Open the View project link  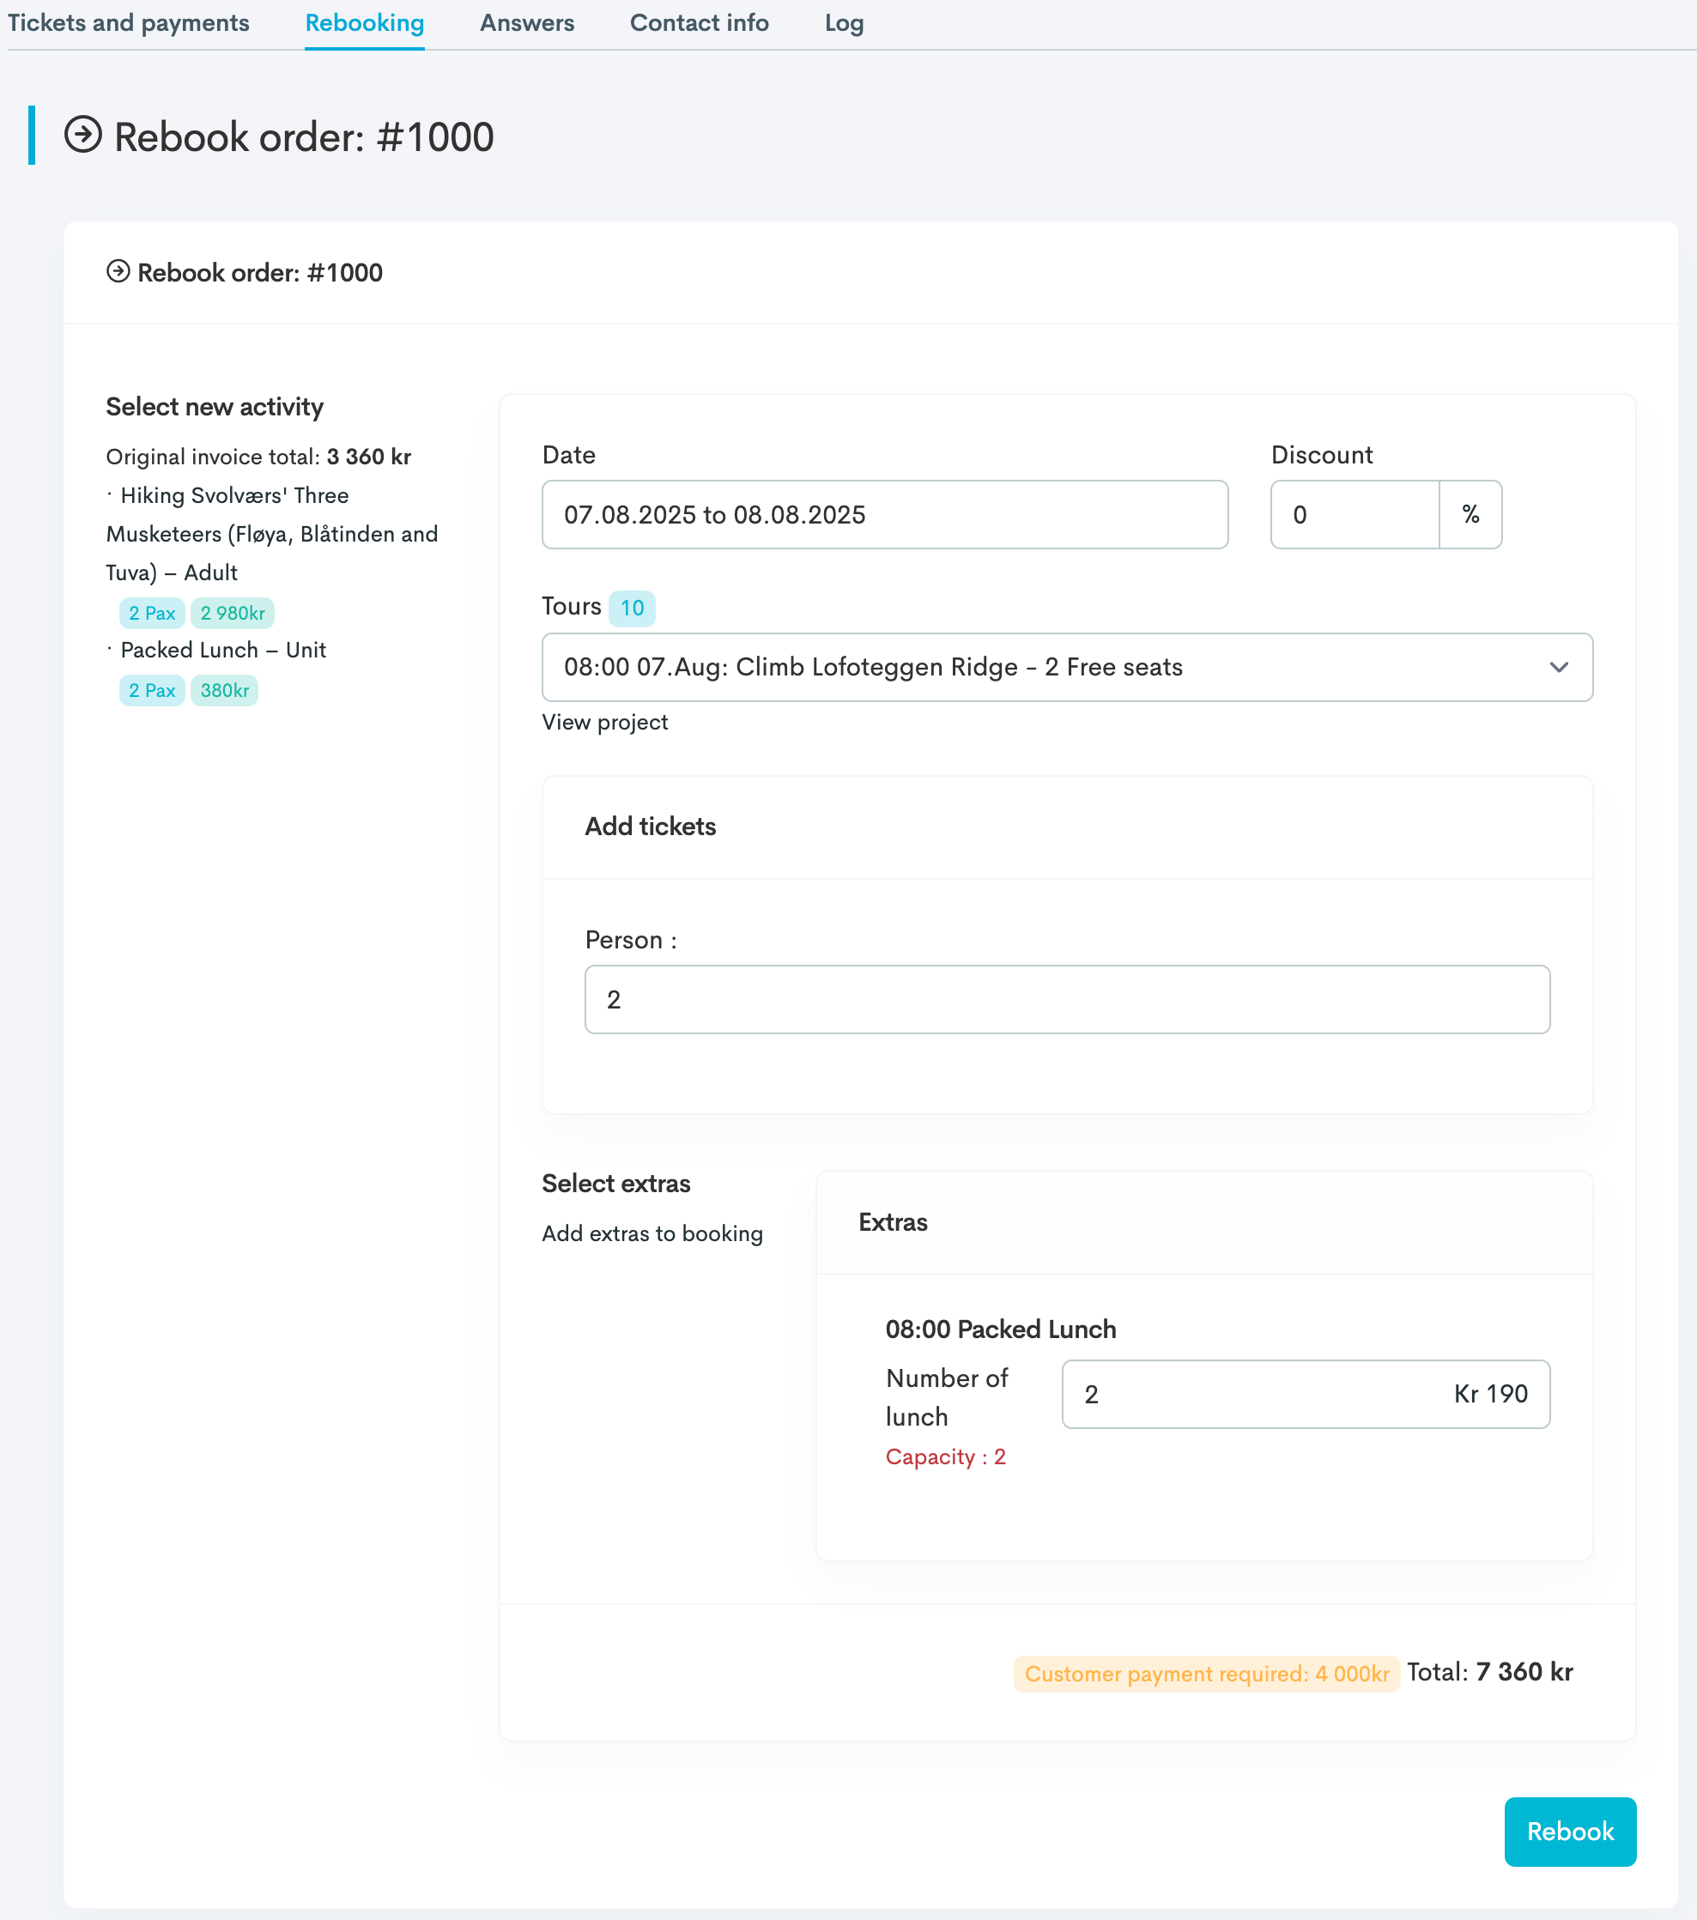(604, 722)
